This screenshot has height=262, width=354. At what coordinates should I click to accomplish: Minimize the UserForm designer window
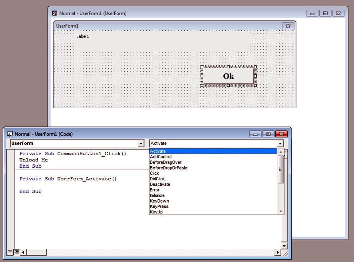[x=312, y=13]
